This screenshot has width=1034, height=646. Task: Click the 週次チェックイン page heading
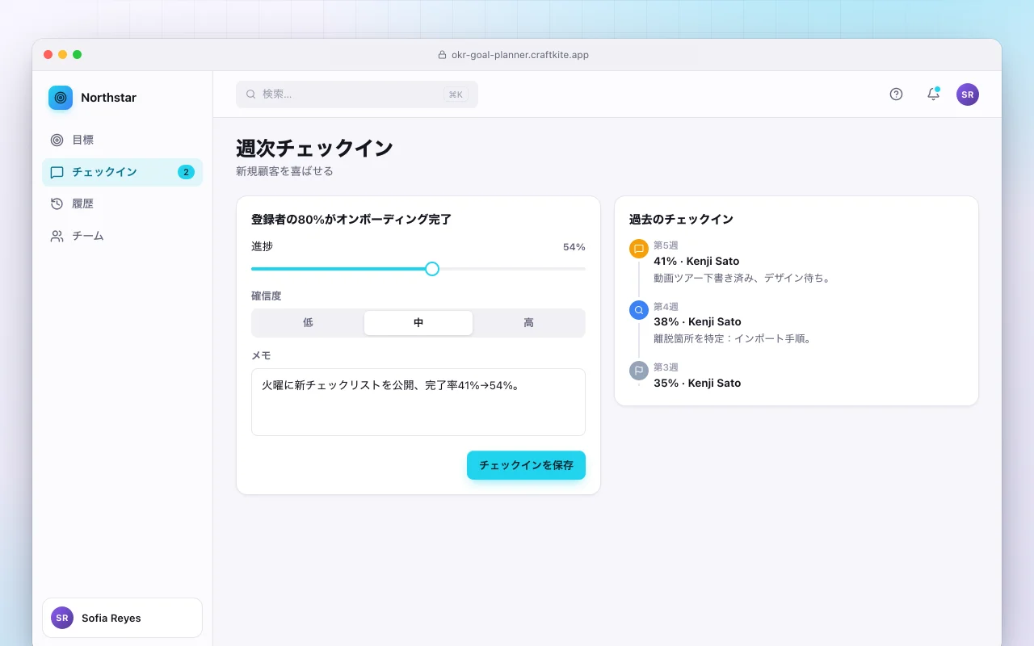pos(314,149)
